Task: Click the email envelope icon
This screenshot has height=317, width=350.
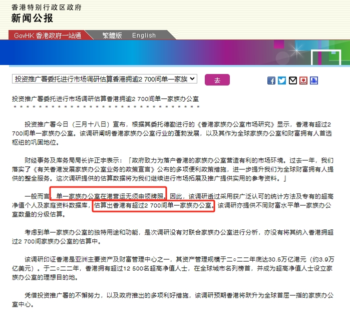Action: coord(292,80)
